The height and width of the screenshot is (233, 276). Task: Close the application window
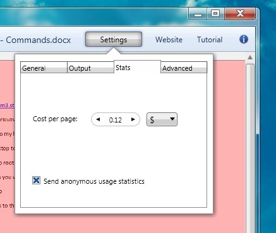coord(240,14)
